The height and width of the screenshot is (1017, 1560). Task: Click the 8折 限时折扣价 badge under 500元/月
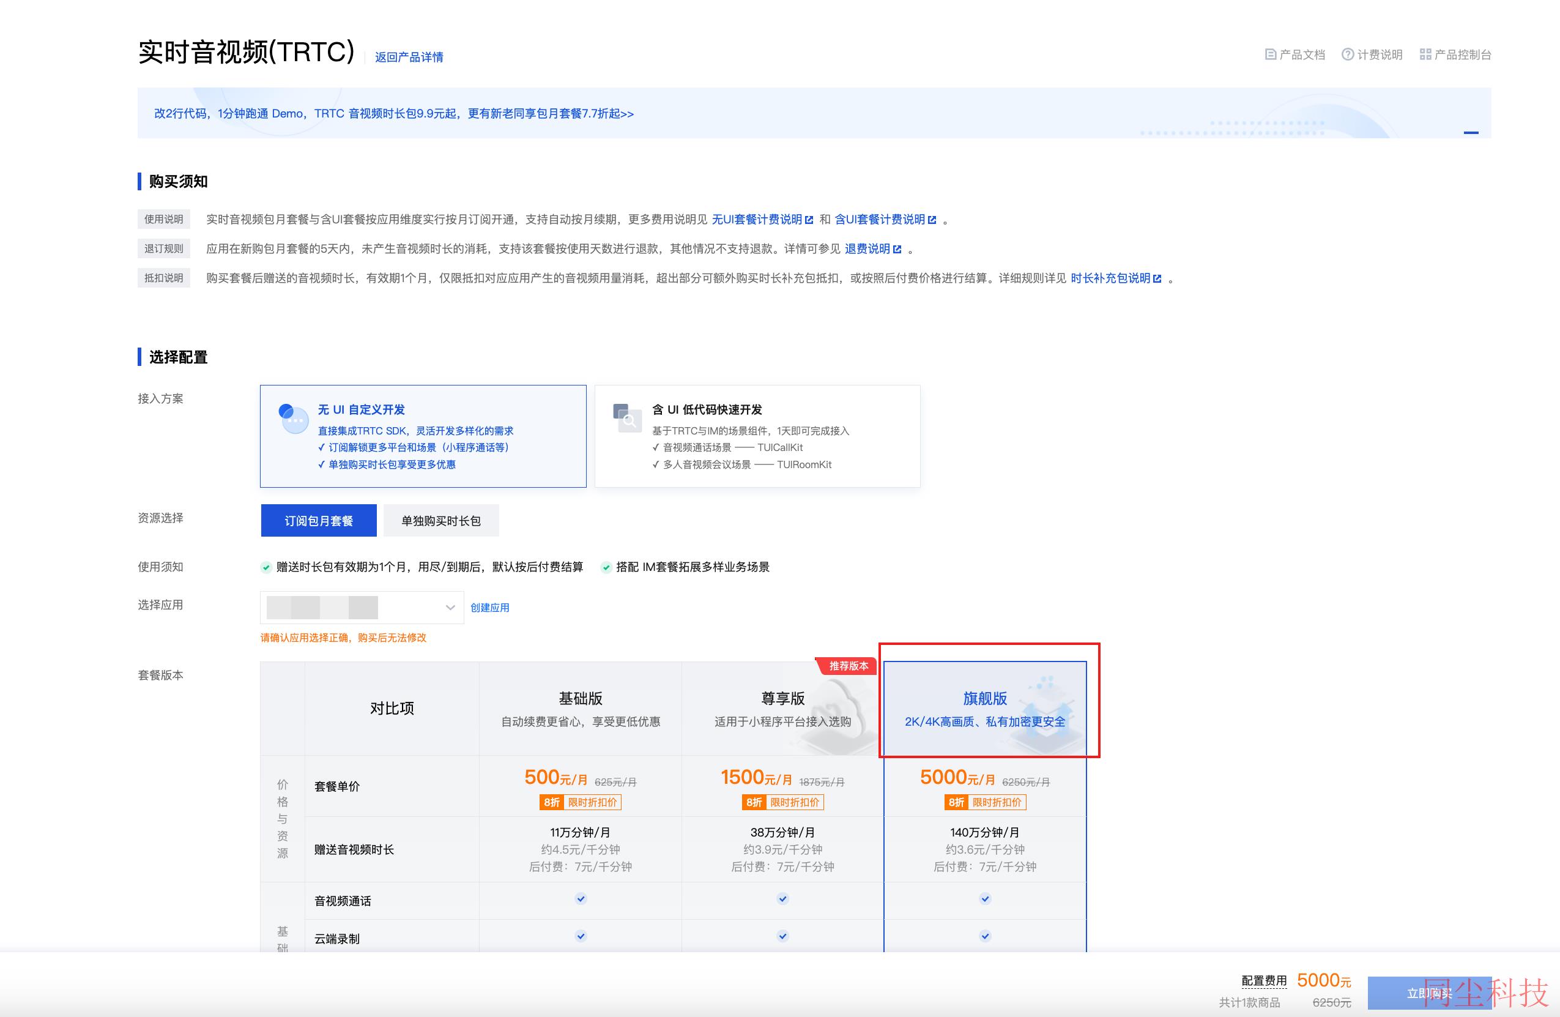click(x=580, y=802)
